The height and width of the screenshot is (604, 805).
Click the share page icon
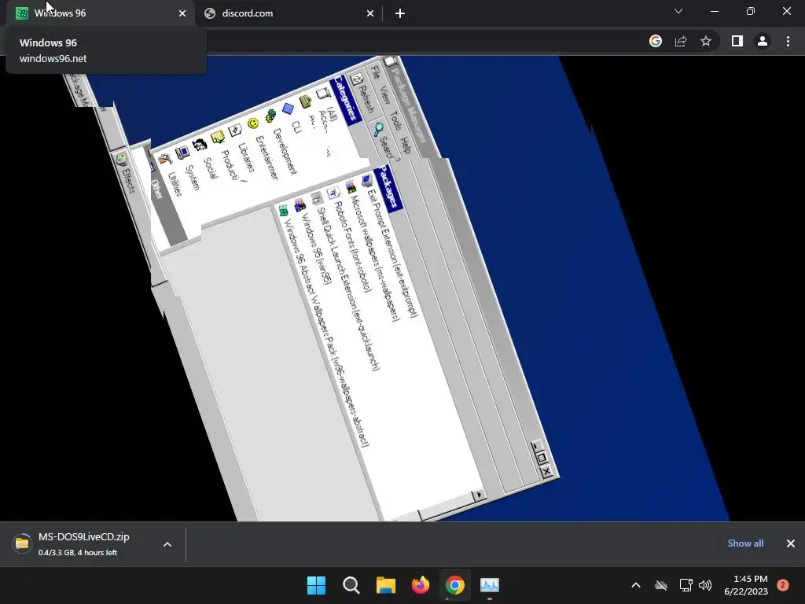(x=681, y=41)
